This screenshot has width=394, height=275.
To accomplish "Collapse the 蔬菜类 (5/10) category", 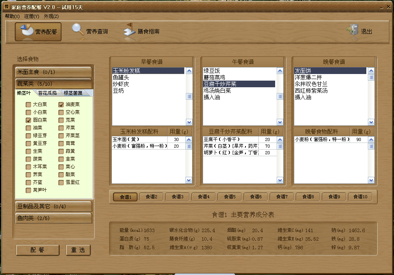I will tap(53, 84).
